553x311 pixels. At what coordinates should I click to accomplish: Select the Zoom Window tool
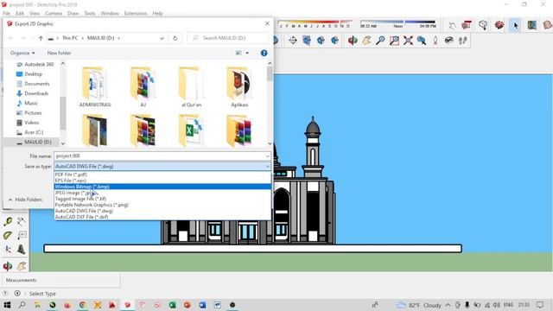[x=394, y=41]
